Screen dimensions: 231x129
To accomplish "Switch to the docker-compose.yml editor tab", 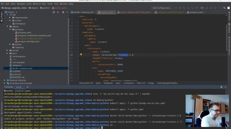I will point(83,12).
